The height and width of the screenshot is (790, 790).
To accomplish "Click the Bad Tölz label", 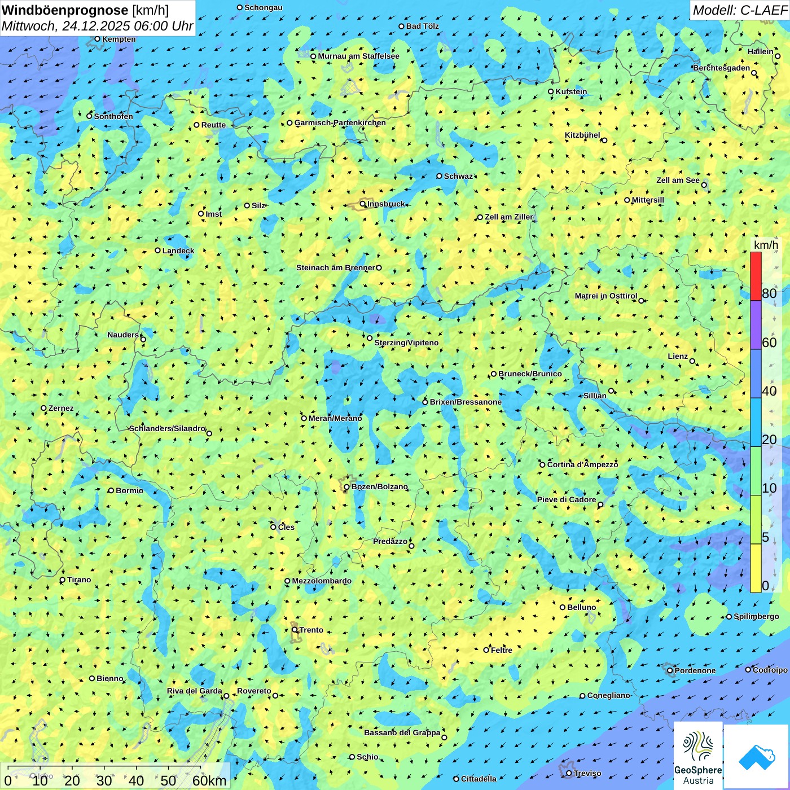I will pyautogui.click(x=422, y=26).
